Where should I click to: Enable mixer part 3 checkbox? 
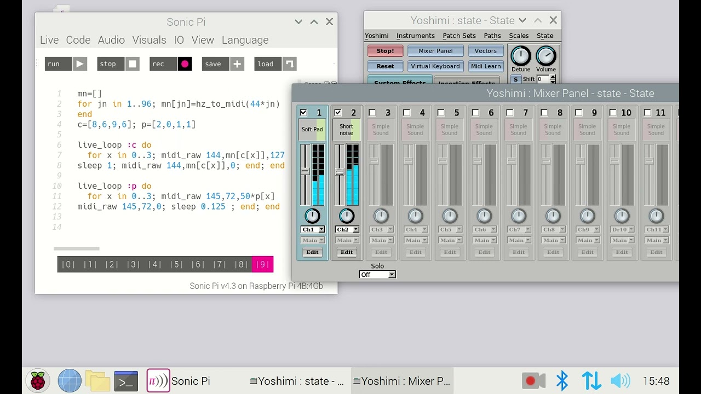(x=372, y=113)
